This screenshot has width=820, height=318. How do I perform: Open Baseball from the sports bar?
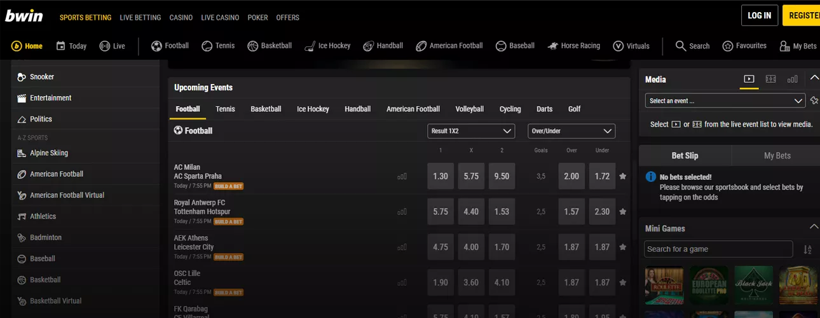pyautogui.click(x=515, y=46)
